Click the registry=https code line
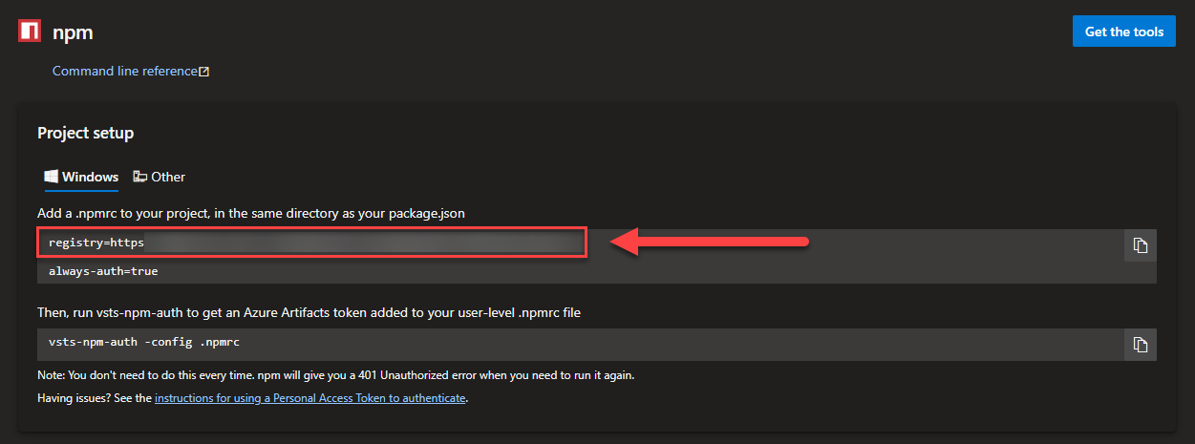The height and width of the screenshot is (444, 1195). [96, 243]
